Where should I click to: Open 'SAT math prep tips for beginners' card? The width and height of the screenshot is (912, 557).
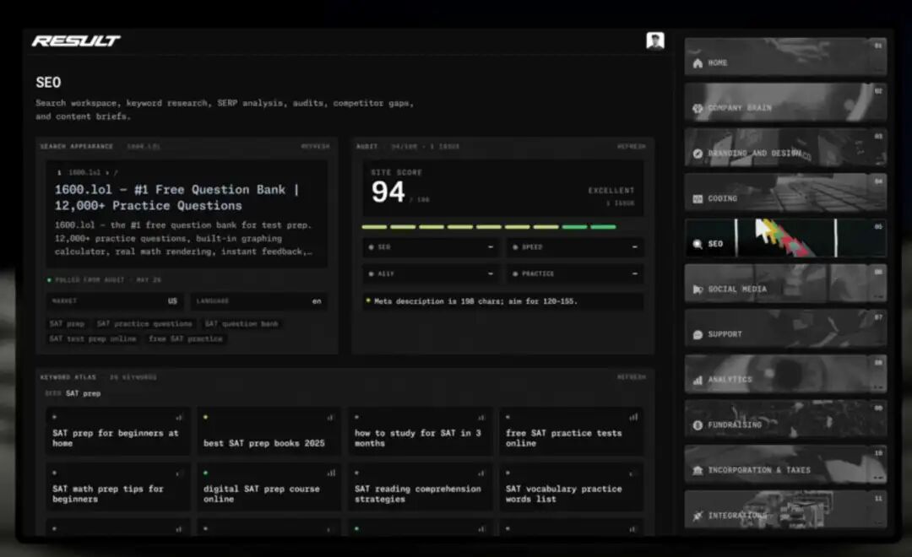tap(117, 487)
